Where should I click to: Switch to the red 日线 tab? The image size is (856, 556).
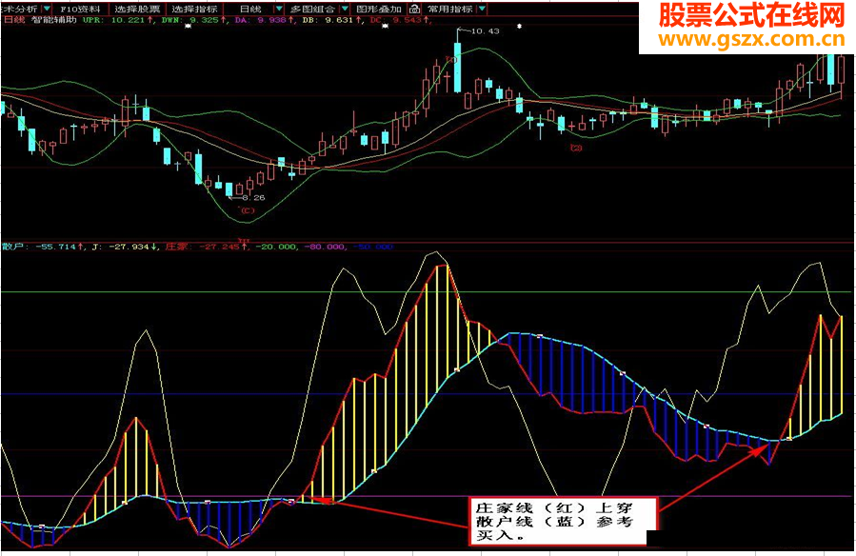click(13, 23)
